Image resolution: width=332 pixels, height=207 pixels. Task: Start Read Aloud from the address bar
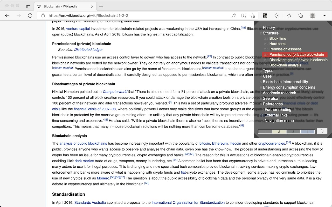(x=234, y=16)
